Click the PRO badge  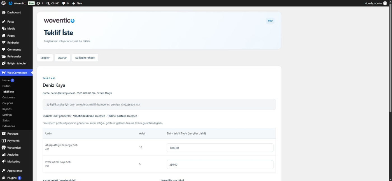[x=270, y=21]
